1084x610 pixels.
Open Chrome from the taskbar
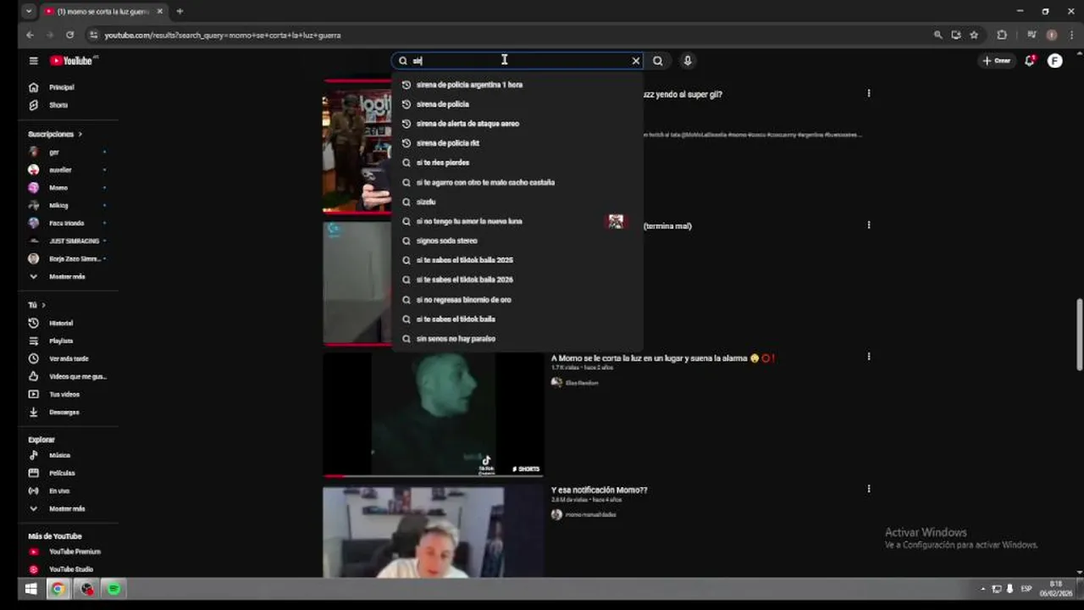click(58, 589)
